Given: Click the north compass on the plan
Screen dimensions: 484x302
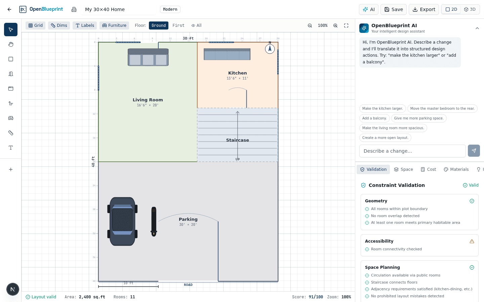Looking at the screenshot, I should (270, 49).
